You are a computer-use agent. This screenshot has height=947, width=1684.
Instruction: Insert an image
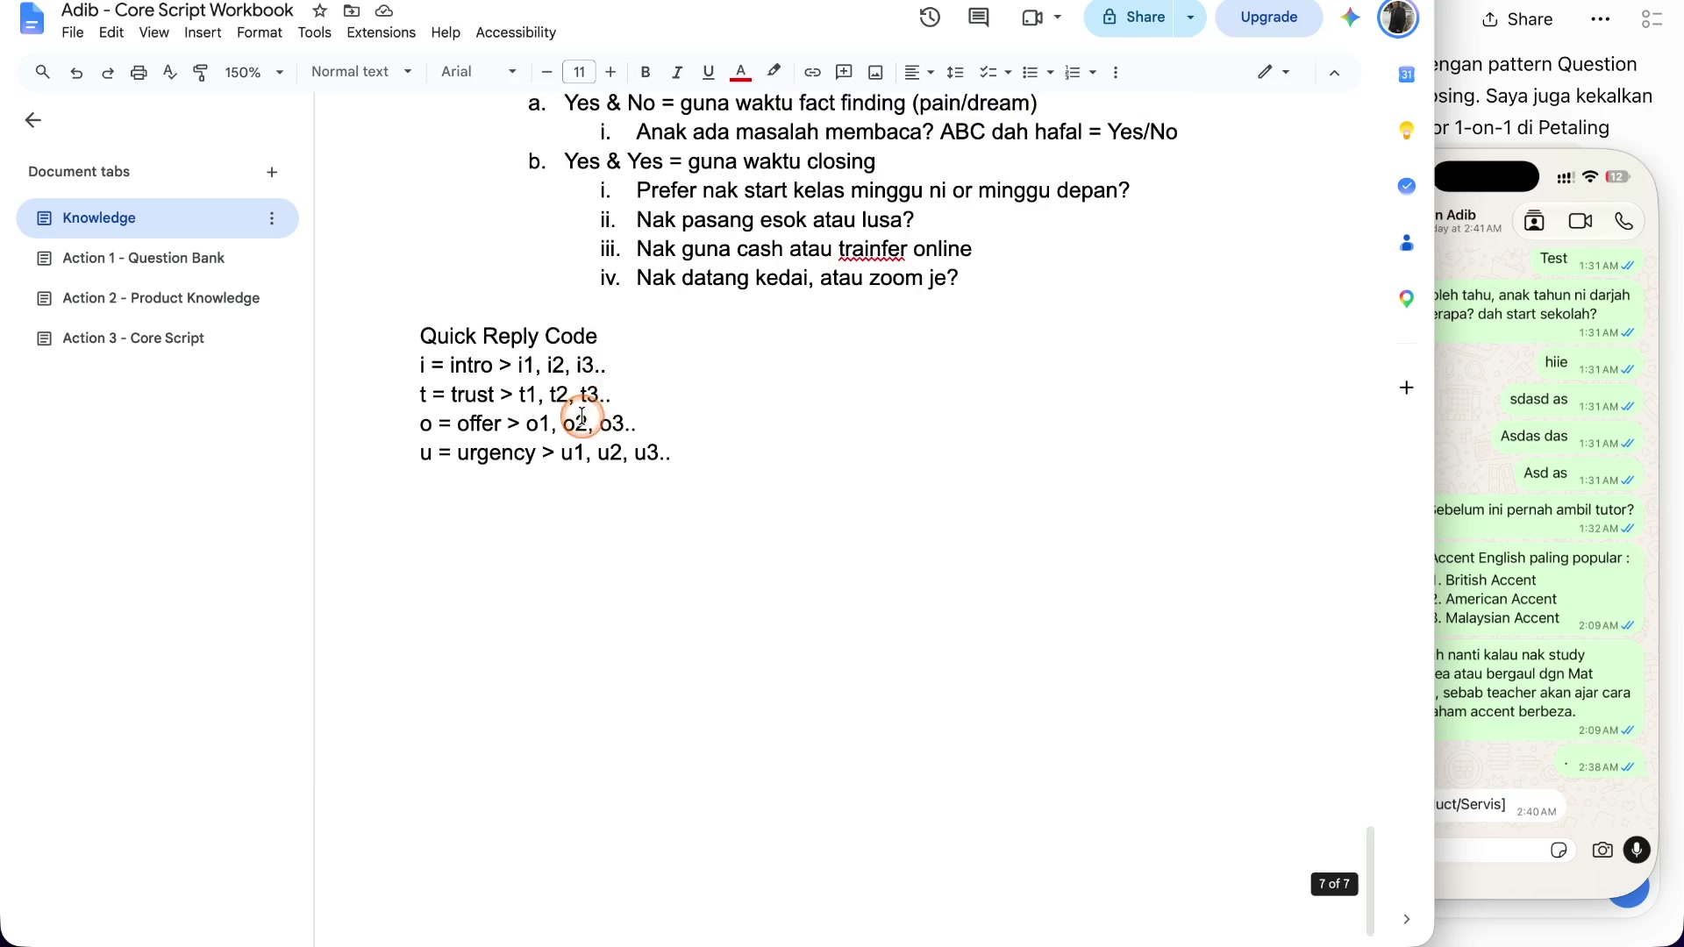[875, 73]
